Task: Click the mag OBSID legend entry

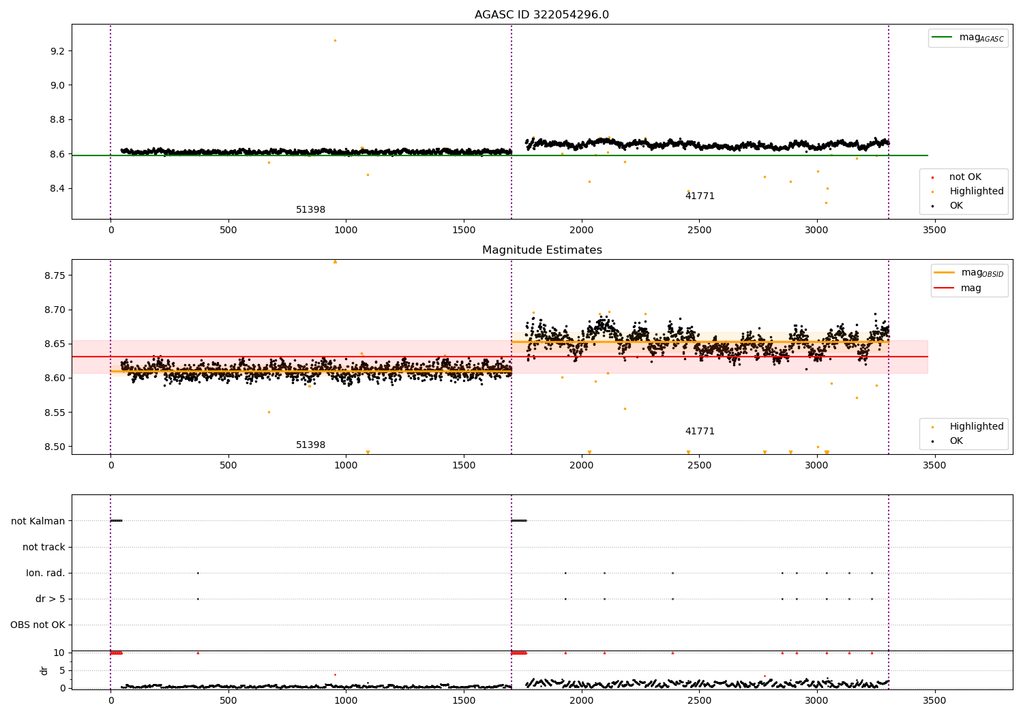Action: point(969,273)
